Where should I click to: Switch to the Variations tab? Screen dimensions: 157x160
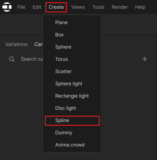pos(16,44)
